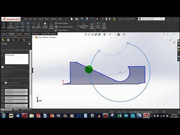Click the Search Commands field

pos(151,19)
